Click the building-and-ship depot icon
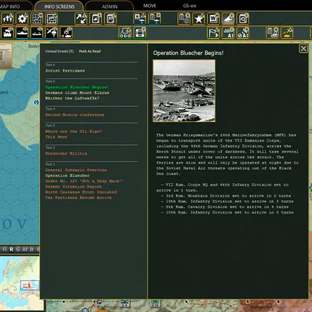 (272, 33)
